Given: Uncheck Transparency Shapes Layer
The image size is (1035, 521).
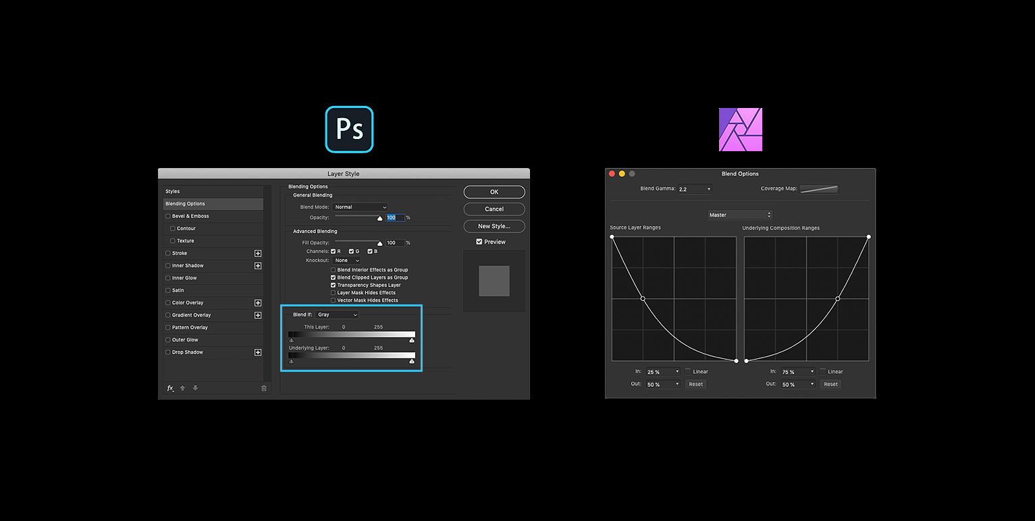Looking at the screenshot, I should pos(334,285).
